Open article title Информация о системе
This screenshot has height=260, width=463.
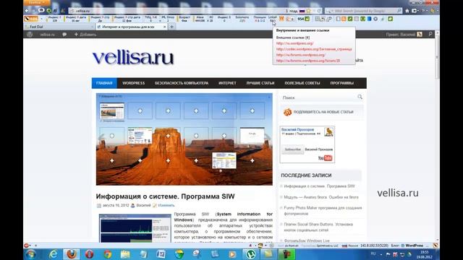(x=165, y=196)
